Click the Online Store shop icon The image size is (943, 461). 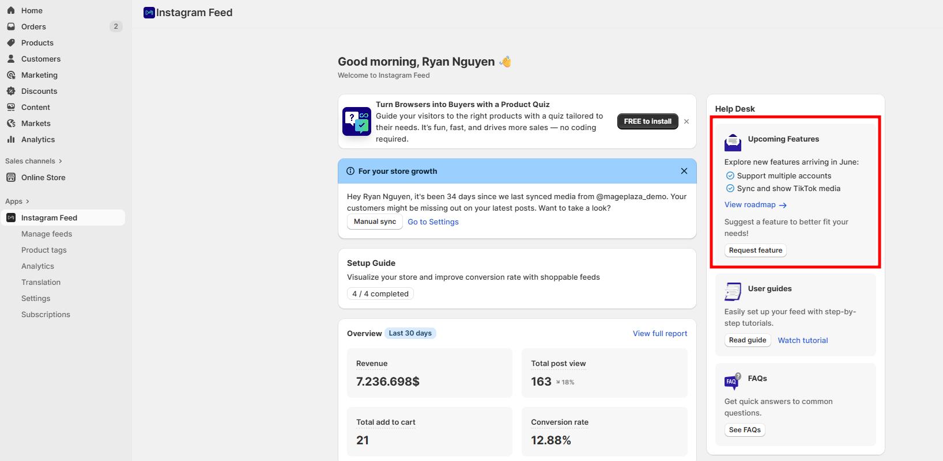pyautogui.click(x=11, y=177)
